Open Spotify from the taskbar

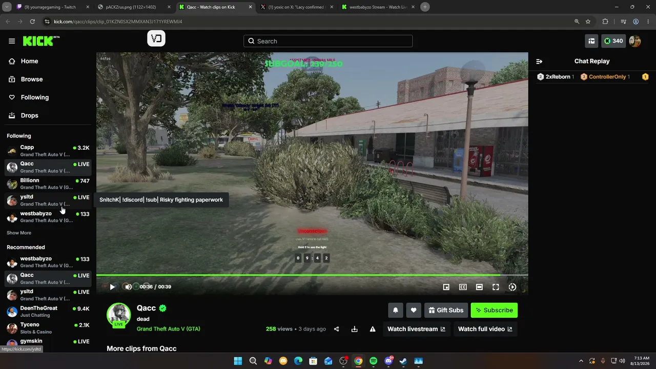tap(373, 361)
